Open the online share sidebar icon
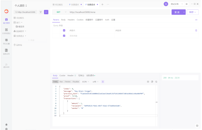 coord(6,52)
